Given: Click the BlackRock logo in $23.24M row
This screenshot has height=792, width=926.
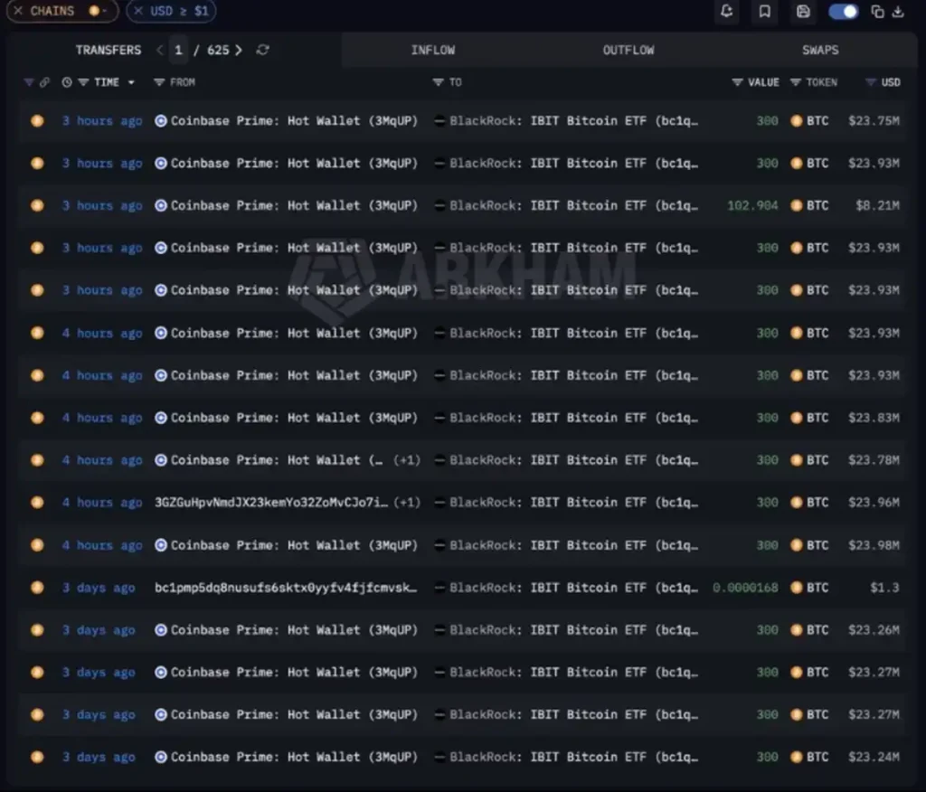Looking at the screenshot, I should pyautogui.click(x=439, y=757).
